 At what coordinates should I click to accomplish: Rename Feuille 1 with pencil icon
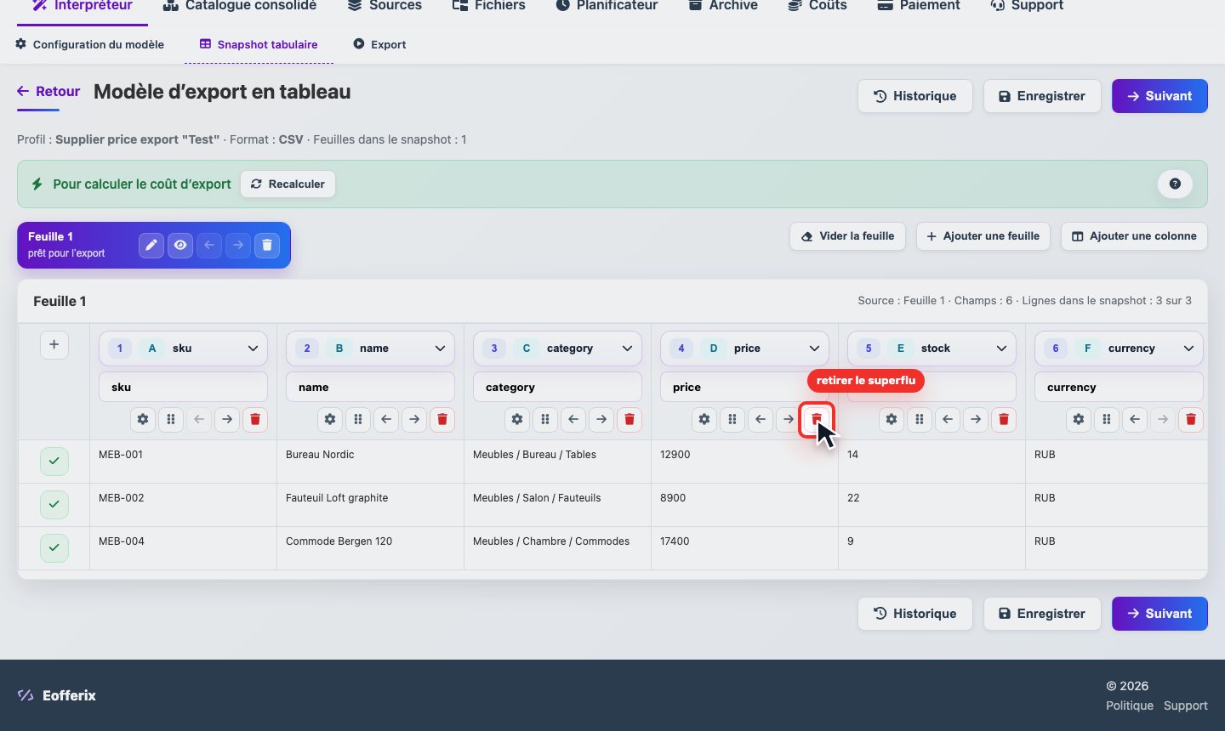click(151, 245)
